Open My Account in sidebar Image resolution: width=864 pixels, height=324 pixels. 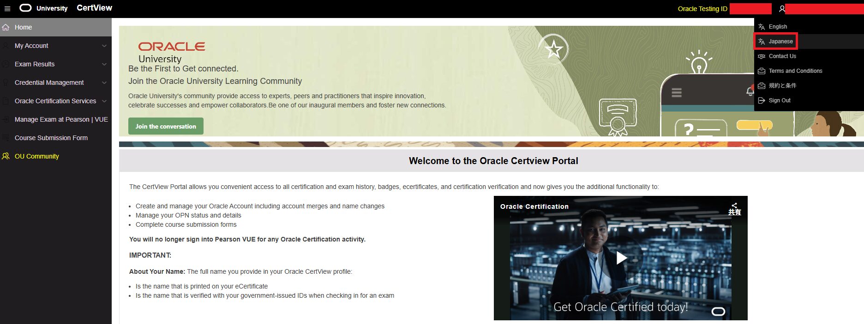(x=56, y=46)
